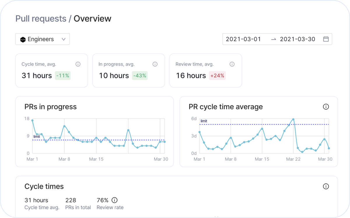Navigate to Pull requests breadcrumb
This screenshot has height=218, width=350.
click(41, 19)
